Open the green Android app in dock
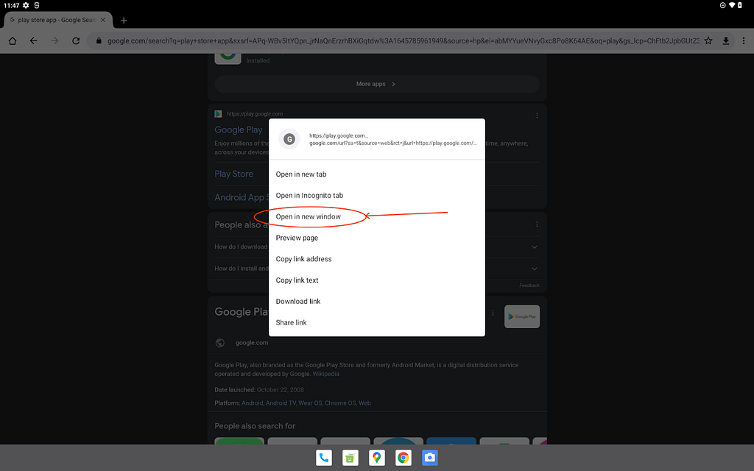 click(x=350, y=458)
